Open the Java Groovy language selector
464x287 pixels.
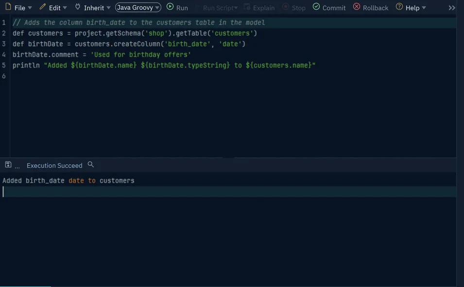pos(138,7)
